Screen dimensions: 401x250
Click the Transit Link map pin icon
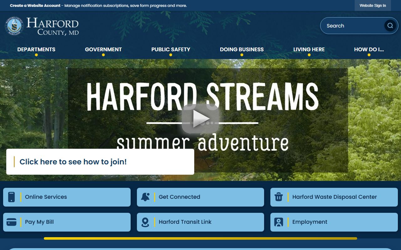tap(145, 222)
